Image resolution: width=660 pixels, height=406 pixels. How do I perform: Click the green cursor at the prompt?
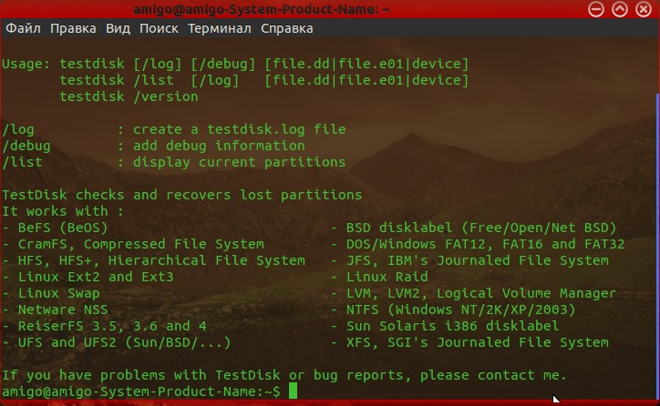tap(293, 391)
